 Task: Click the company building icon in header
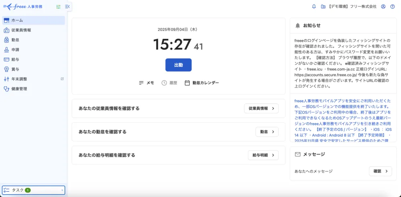(323, 7)
